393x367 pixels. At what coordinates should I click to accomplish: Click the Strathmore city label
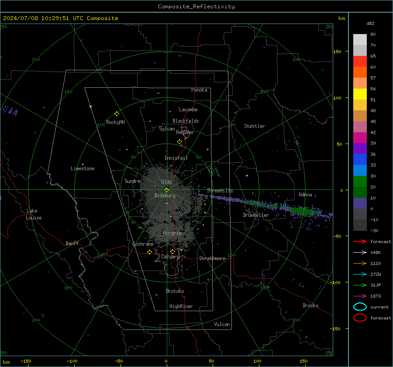coord(212,258)
